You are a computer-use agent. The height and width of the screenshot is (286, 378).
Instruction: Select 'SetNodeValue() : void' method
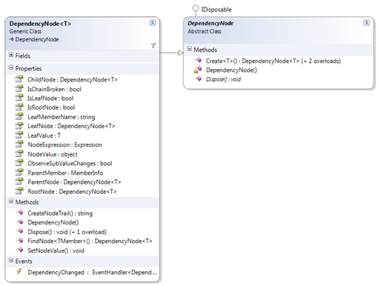tap(56, 250)
